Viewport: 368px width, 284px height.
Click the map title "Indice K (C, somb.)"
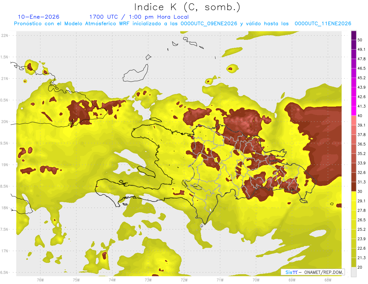(187, 7)
